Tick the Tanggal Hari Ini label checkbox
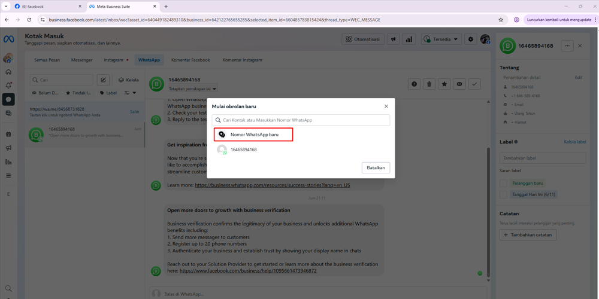 503,194
